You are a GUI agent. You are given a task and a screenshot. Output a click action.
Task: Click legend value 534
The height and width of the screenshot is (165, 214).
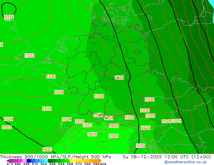[x=52, y=164]
